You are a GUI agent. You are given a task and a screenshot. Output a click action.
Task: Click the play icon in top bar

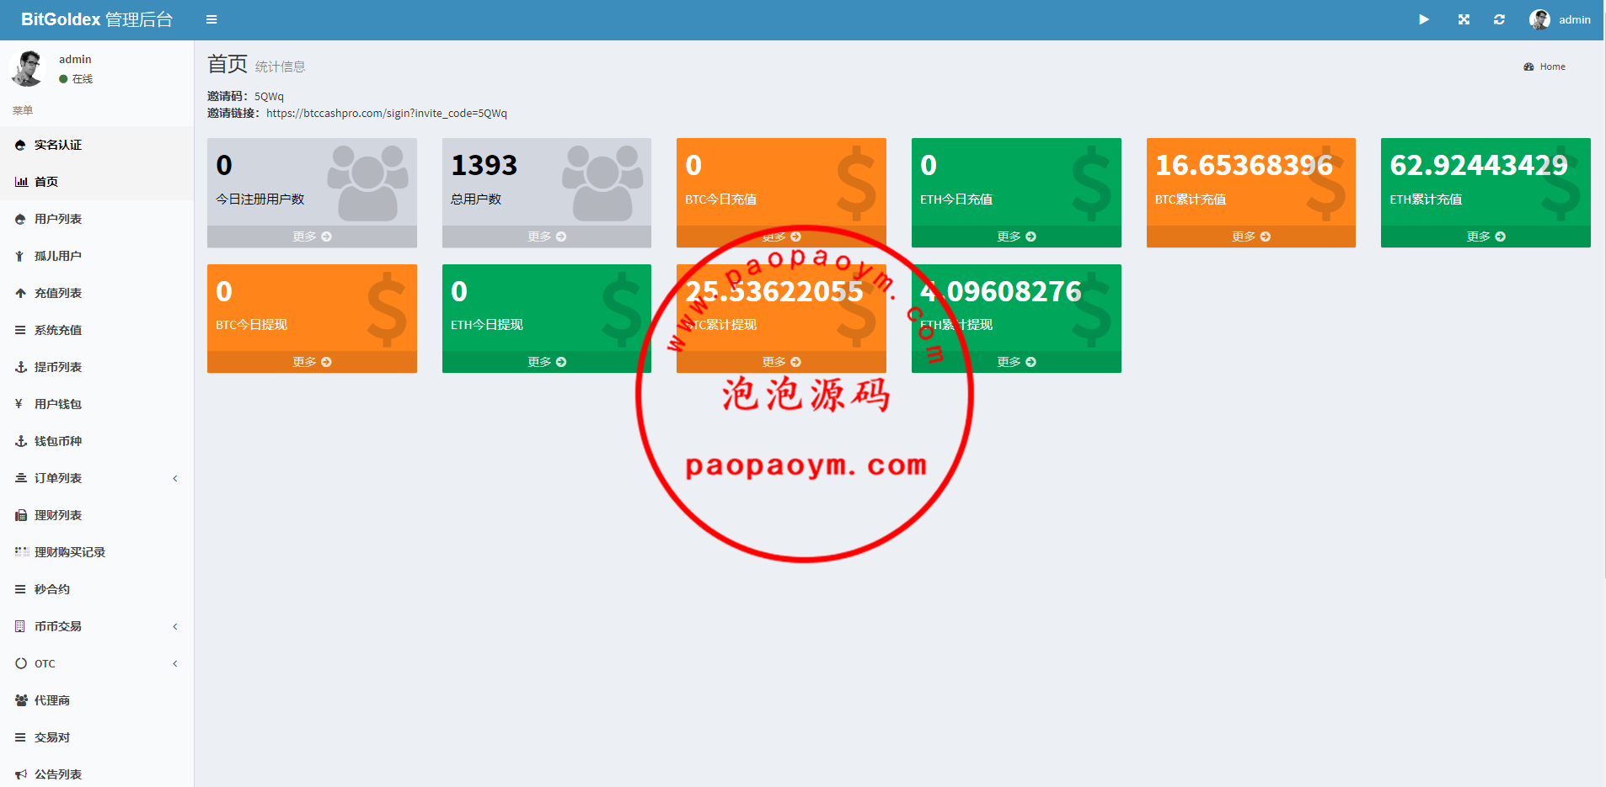point(1424,19)
